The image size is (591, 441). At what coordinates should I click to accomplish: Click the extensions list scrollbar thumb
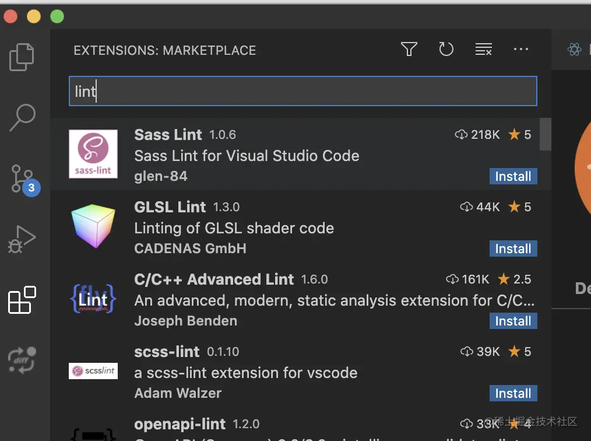point(545,134)
